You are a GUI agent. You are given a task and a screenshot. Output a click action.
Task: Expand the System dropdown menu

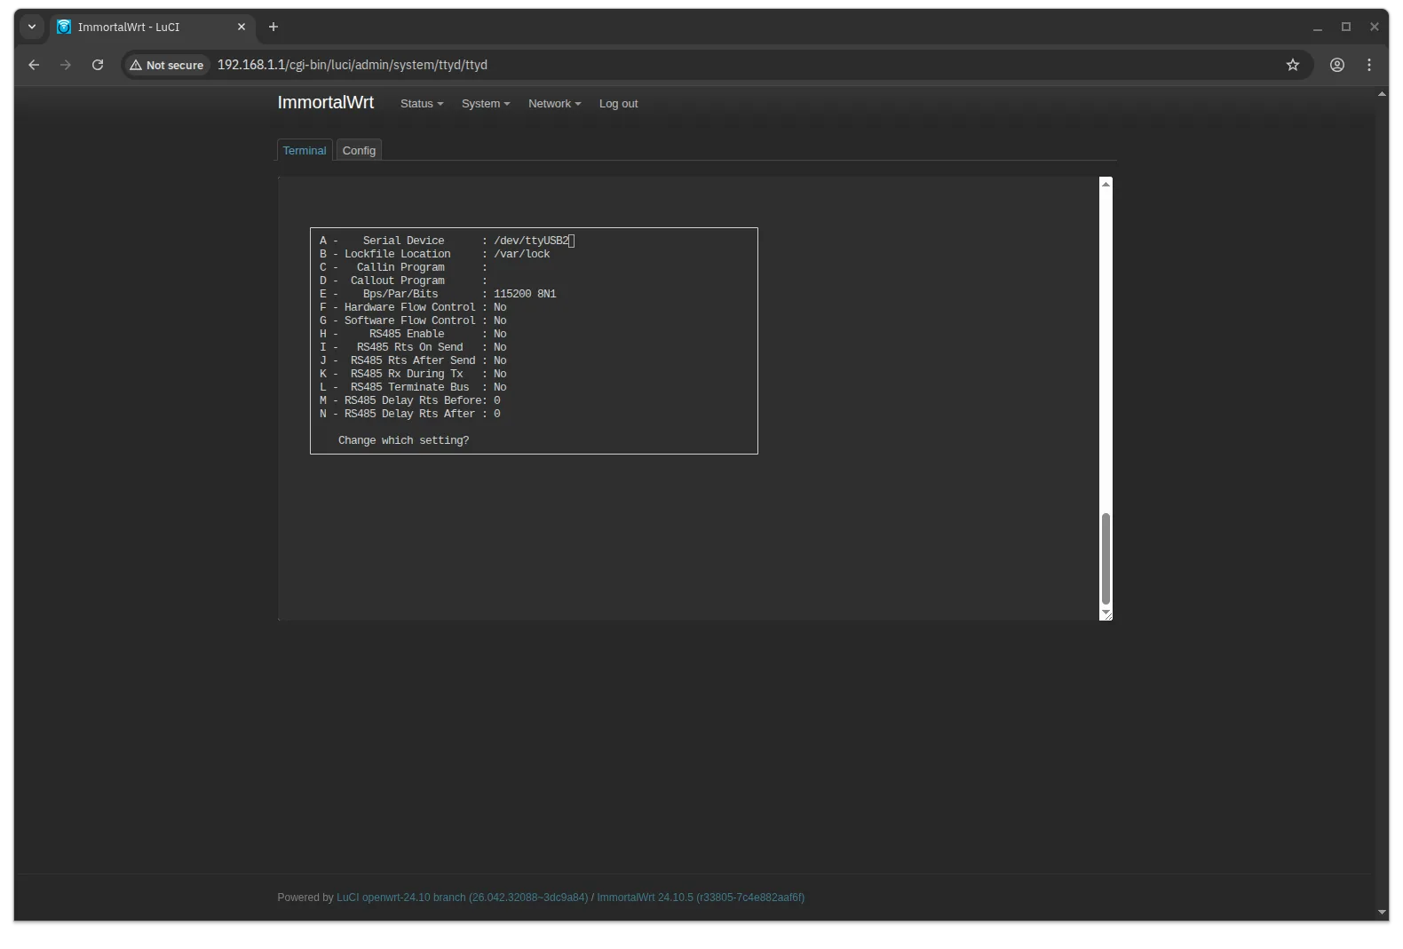(485, 104)
